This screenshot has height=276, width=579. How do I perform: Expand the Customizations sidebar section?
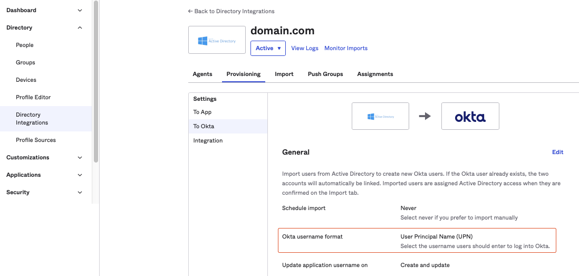click(80, 157)
